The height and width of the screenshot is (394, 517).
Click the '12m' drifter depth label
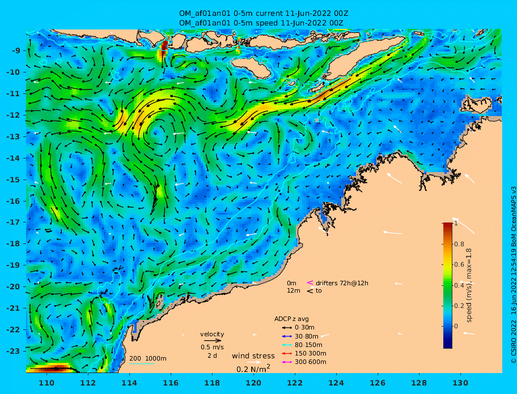point(294,290)
